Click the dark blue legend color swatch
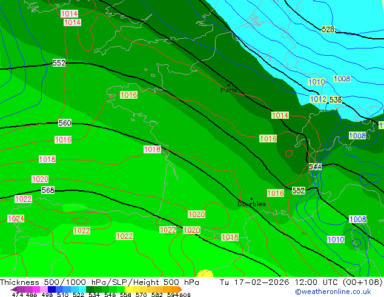 [x=51, y=289]
